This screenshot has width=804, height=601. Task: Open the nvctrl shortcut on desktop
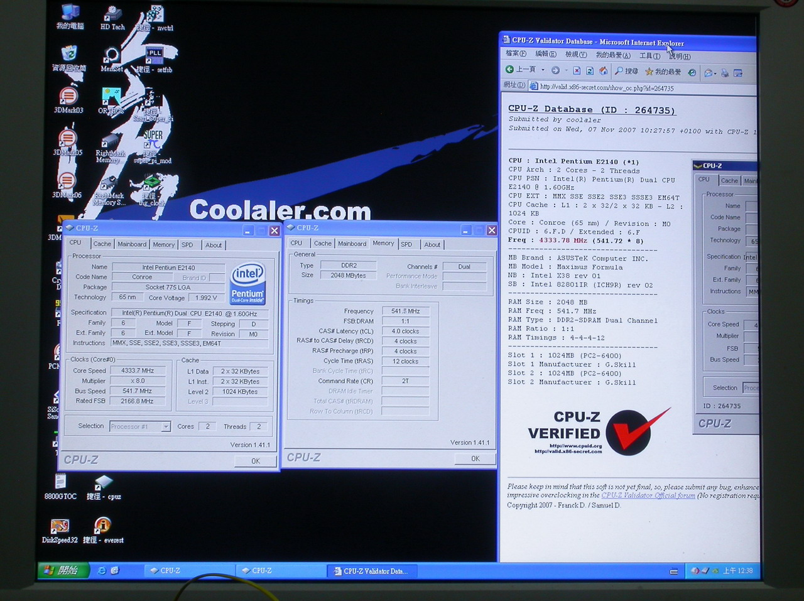[155, 18]
